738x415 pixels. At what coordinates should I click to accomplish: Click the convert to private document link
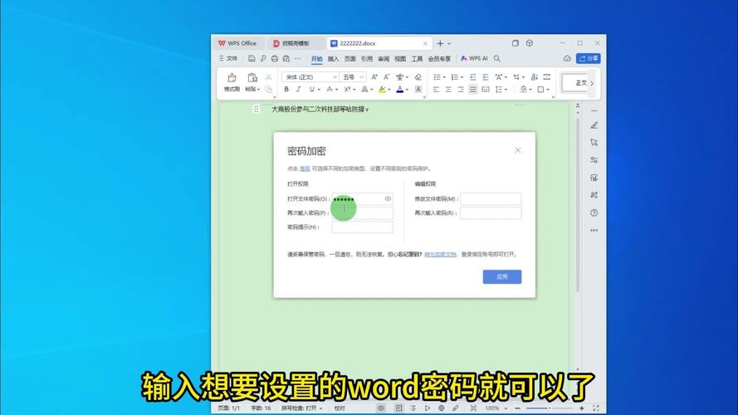click(440, 254)
